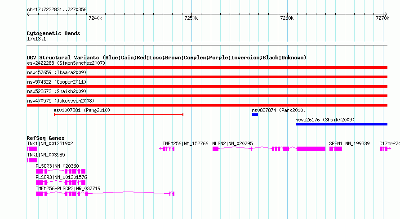
Task: Open the nsv457659 (Itsara2009) label
Action: 57,72
